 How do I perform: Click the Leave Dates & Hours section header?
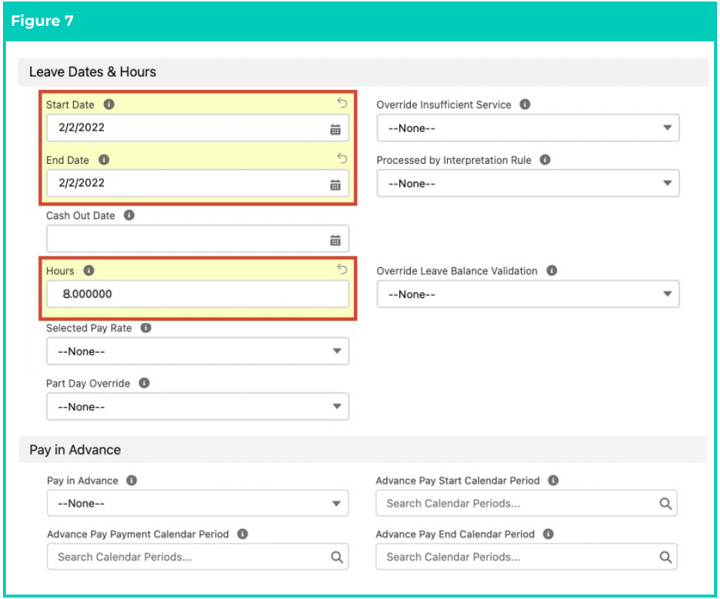(363, 72)
